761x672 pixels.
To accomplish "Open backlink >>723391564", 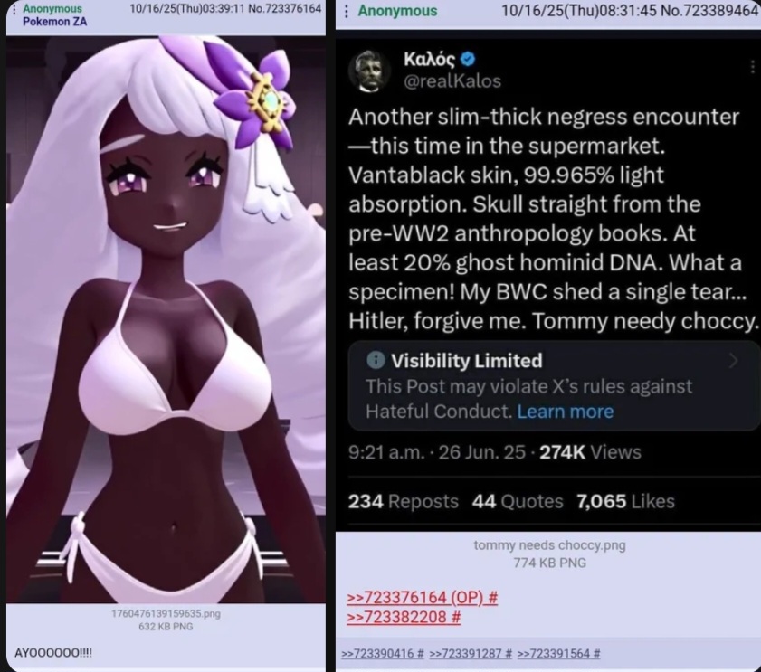I will [558, 654].
